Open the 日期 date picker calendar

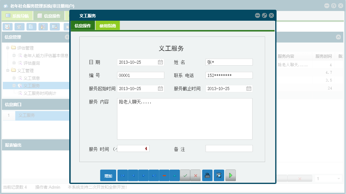click(161, 62)
